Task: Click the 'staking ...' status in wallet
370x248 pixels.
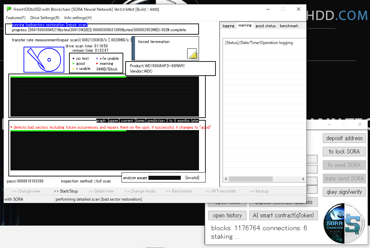Action: pos(225,237)
